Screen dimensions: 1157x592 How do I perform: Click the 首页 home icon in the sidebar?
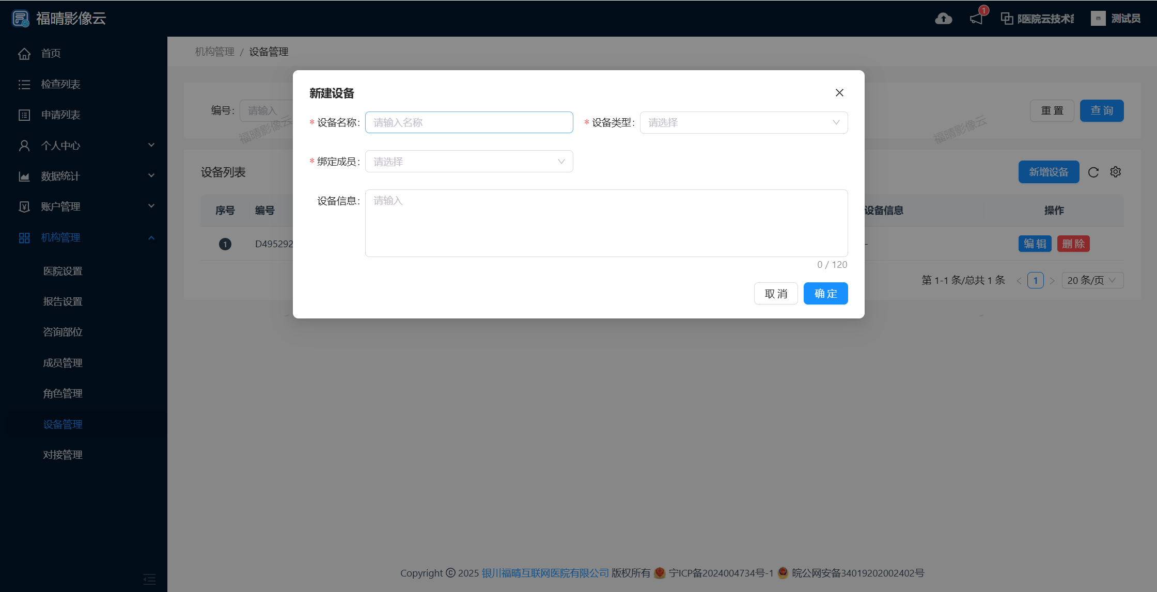pos(24,53)
